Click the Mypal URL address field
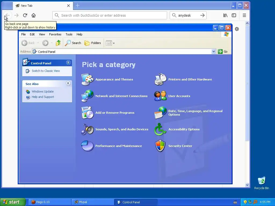This screenshot has height=206, width=275. 110,15
